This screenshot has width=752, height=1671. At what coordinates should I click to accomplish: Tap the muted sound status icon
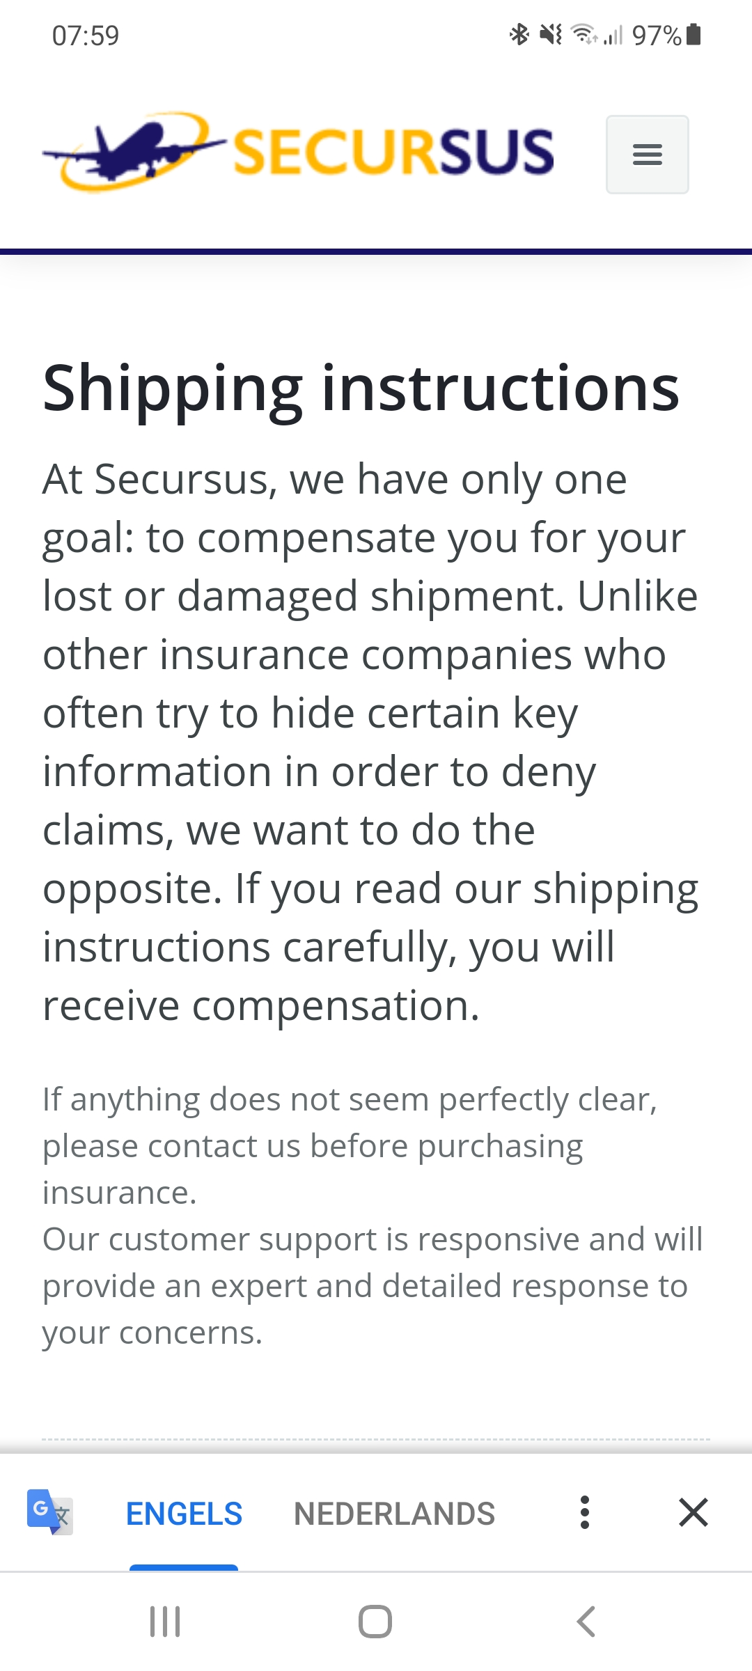pos(551,34)
